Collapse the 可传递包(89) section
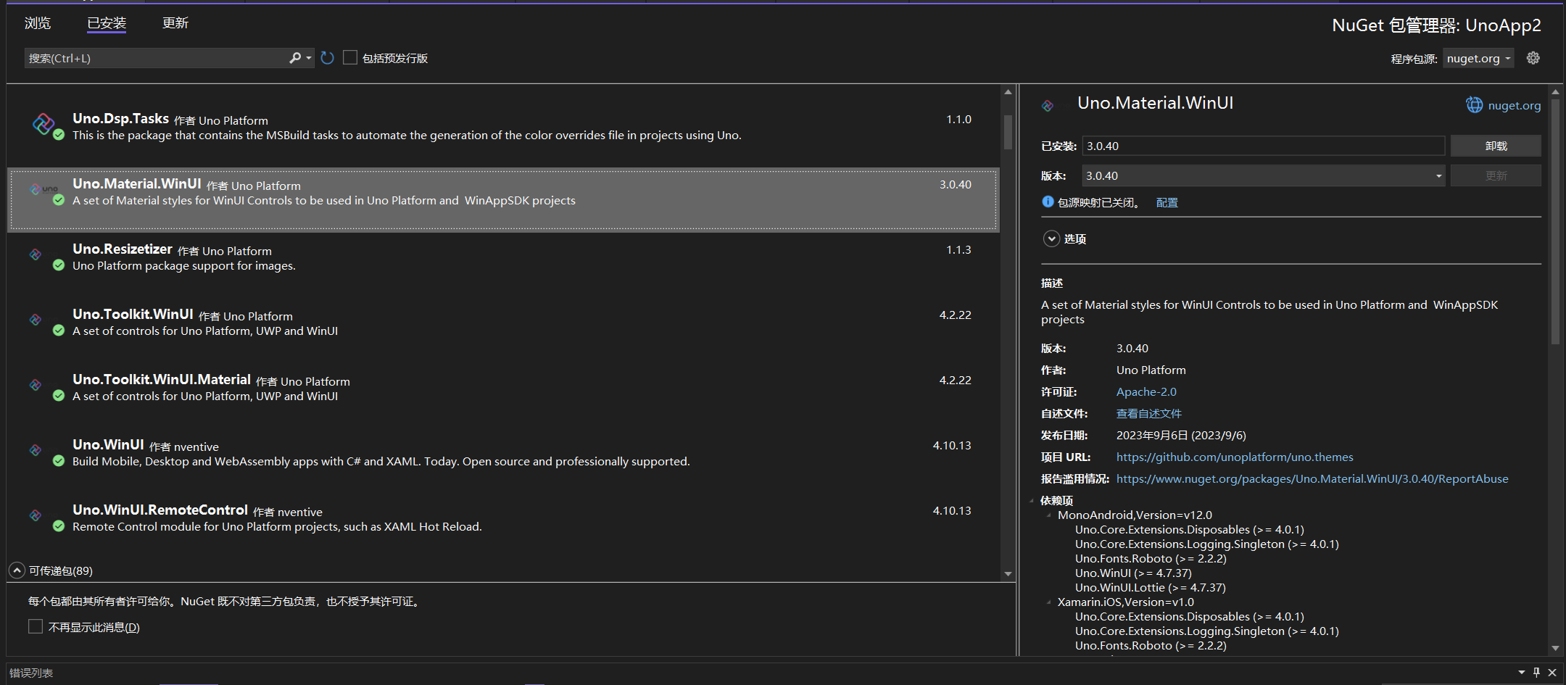 coord(17,570)
